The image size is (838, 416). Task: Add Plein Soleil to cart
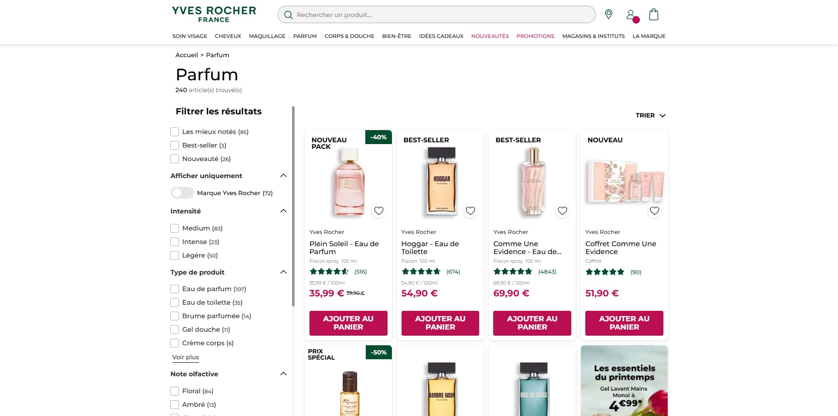click(348, 323)
